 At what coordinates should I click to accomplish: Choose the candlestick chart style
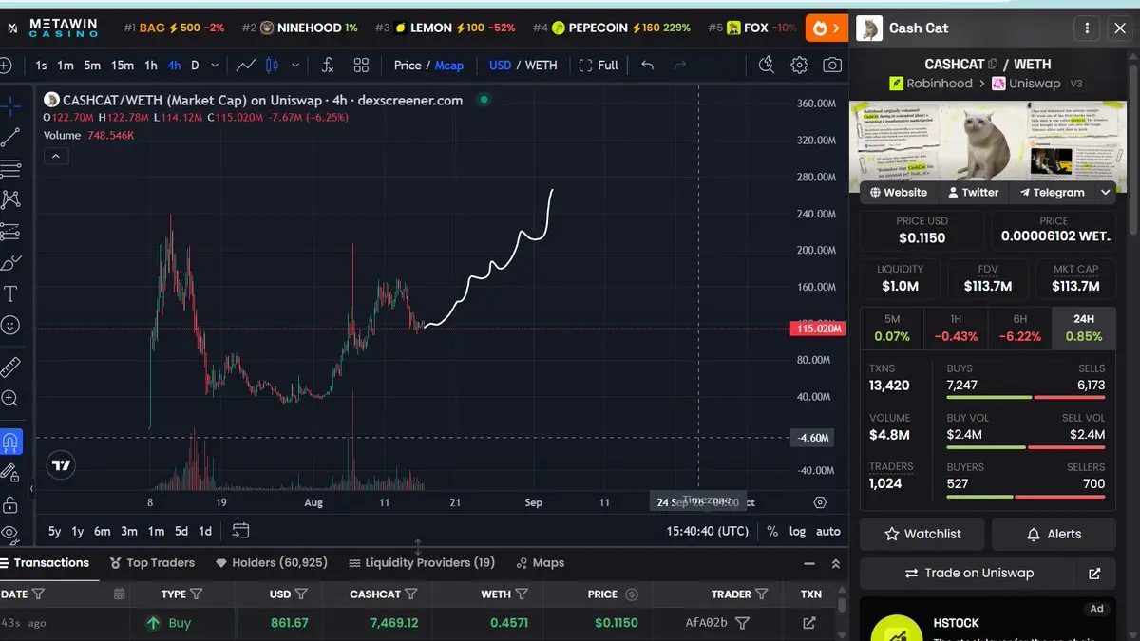(273, 66)
